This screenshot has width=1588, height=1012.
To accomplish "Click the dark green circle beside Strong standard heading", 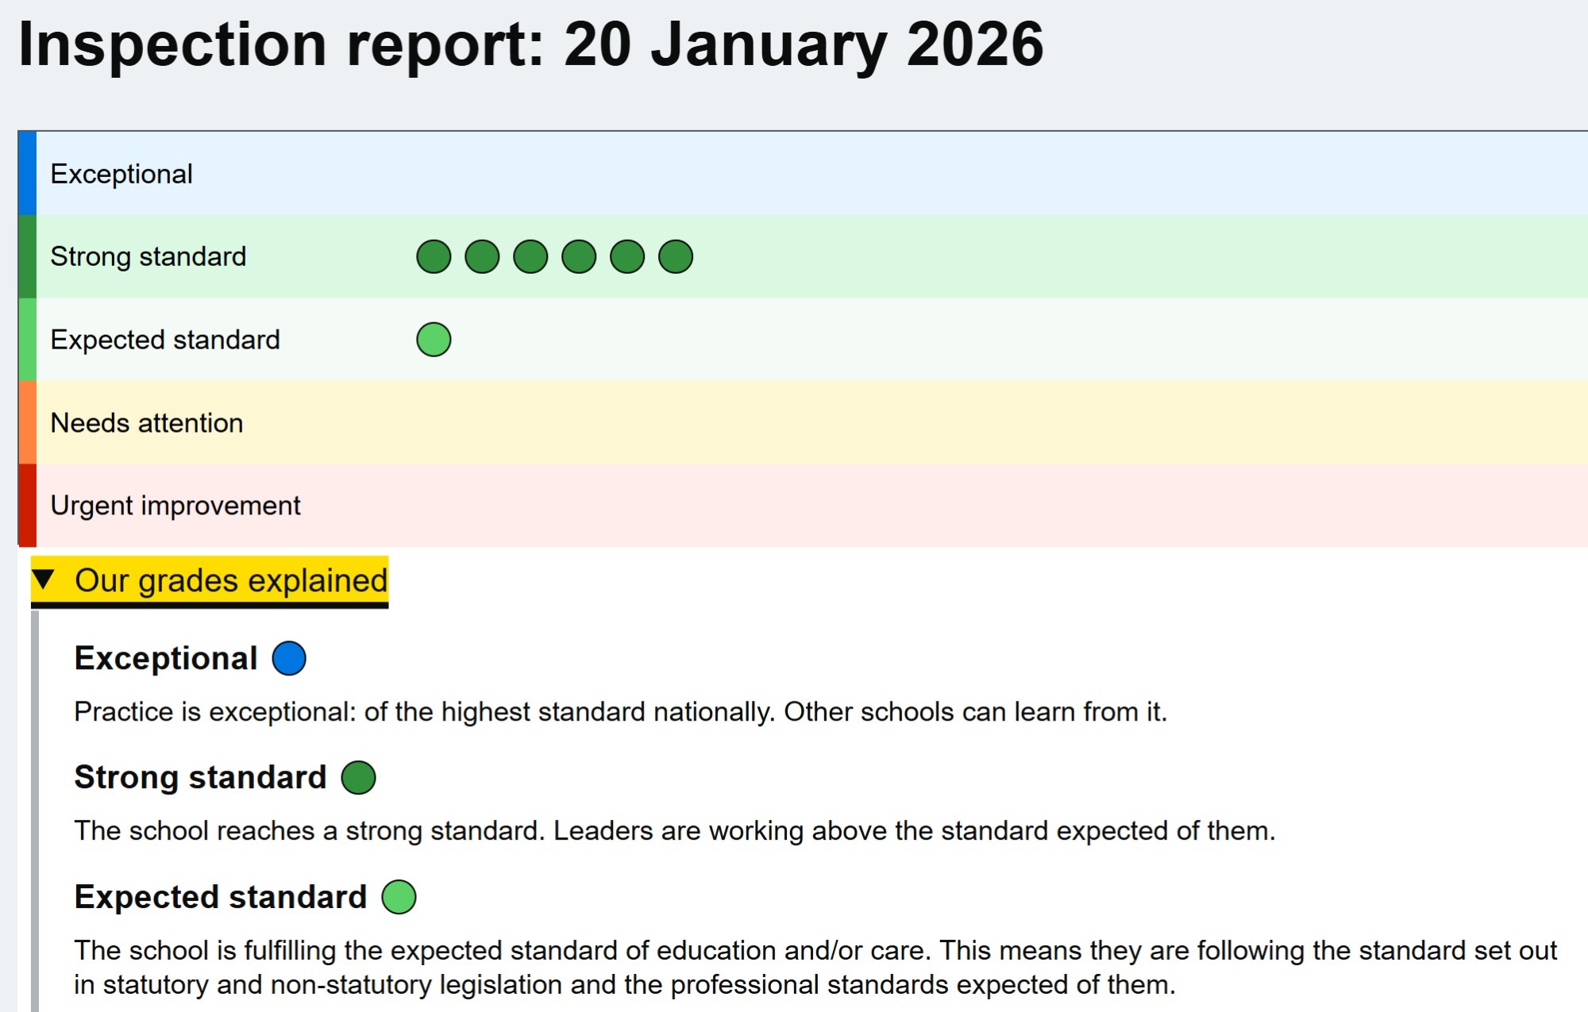I will [x=358, y=777].
